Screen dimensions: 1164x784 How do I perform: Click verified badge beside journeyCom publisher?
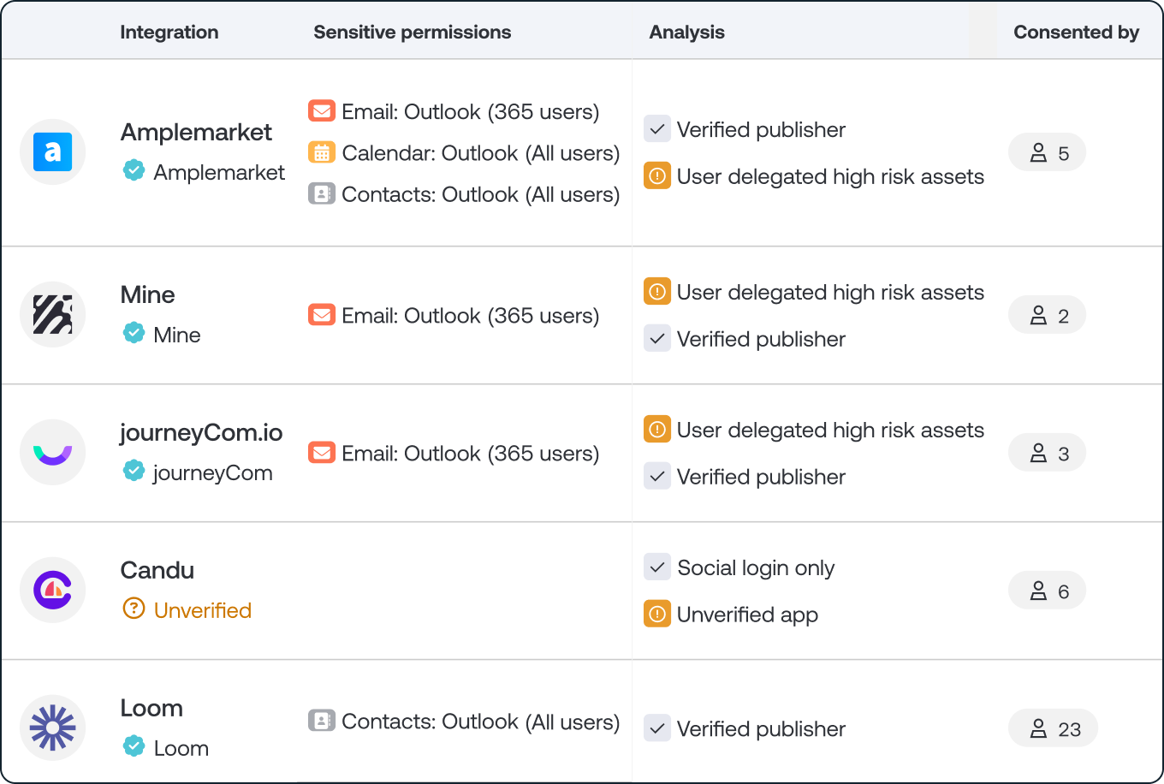[x=134, y=472]
